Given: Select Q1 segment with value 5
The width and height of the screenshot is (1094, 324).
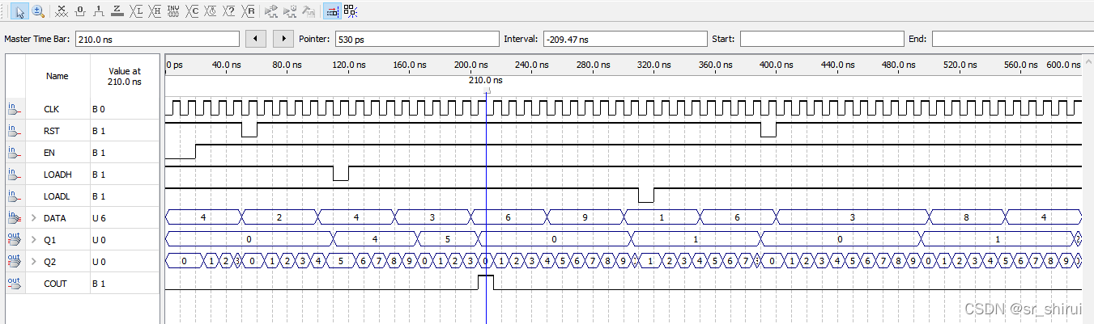Looking at the screenshot, I should tap(447, 239).
